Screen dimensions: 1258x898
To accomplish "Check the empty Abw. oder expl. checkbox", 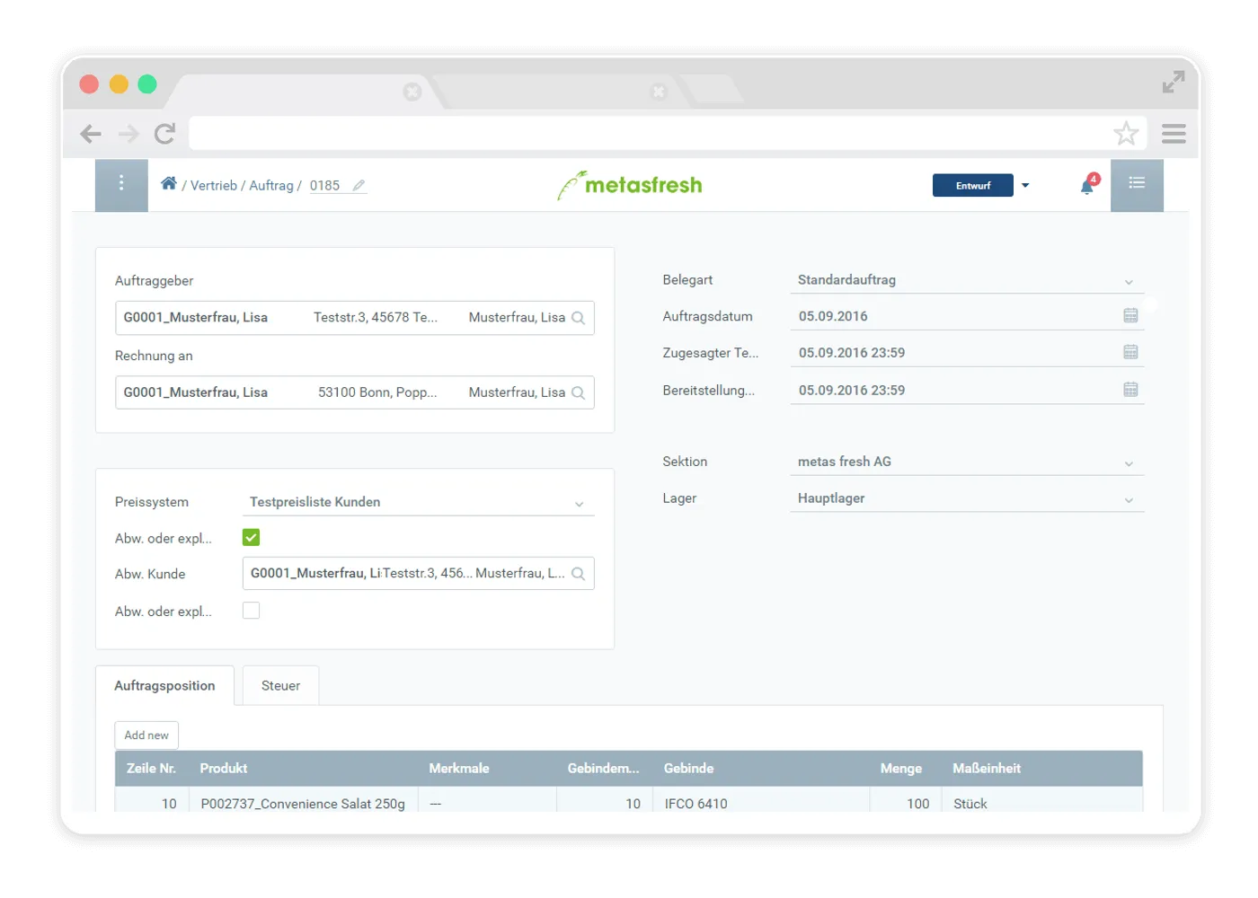I will point(252,611).
